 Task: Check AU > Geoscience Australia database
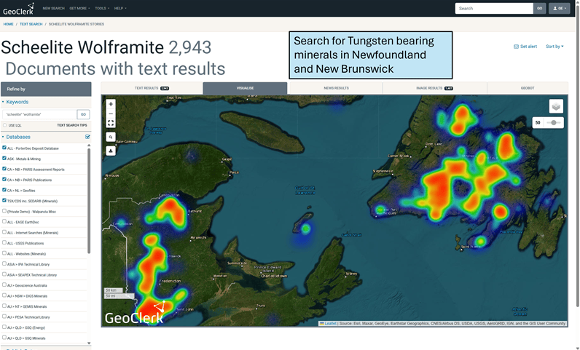click(4, 285)
